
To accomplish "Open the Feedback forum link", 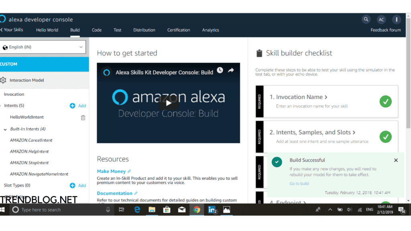I will pos(386,30).
